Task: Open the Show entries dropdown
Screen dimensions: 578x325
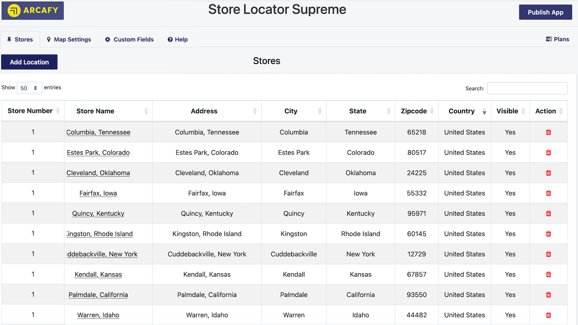Action: 29,88
